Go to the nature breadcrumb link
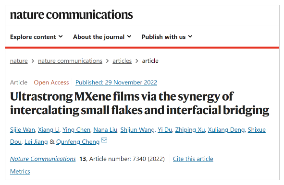 coord(19,61)
